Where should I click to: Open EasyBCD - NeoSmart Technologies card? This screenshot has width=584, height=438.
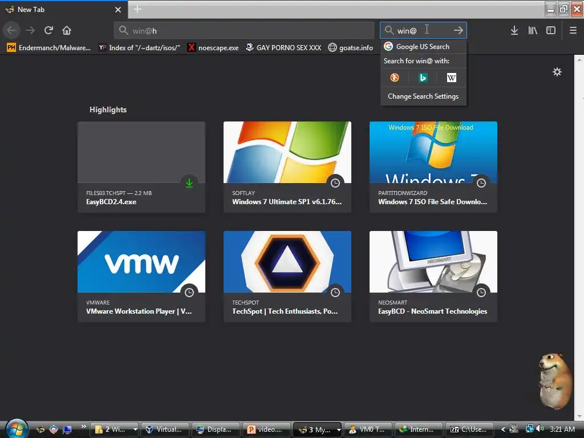[x=433, y=277]
